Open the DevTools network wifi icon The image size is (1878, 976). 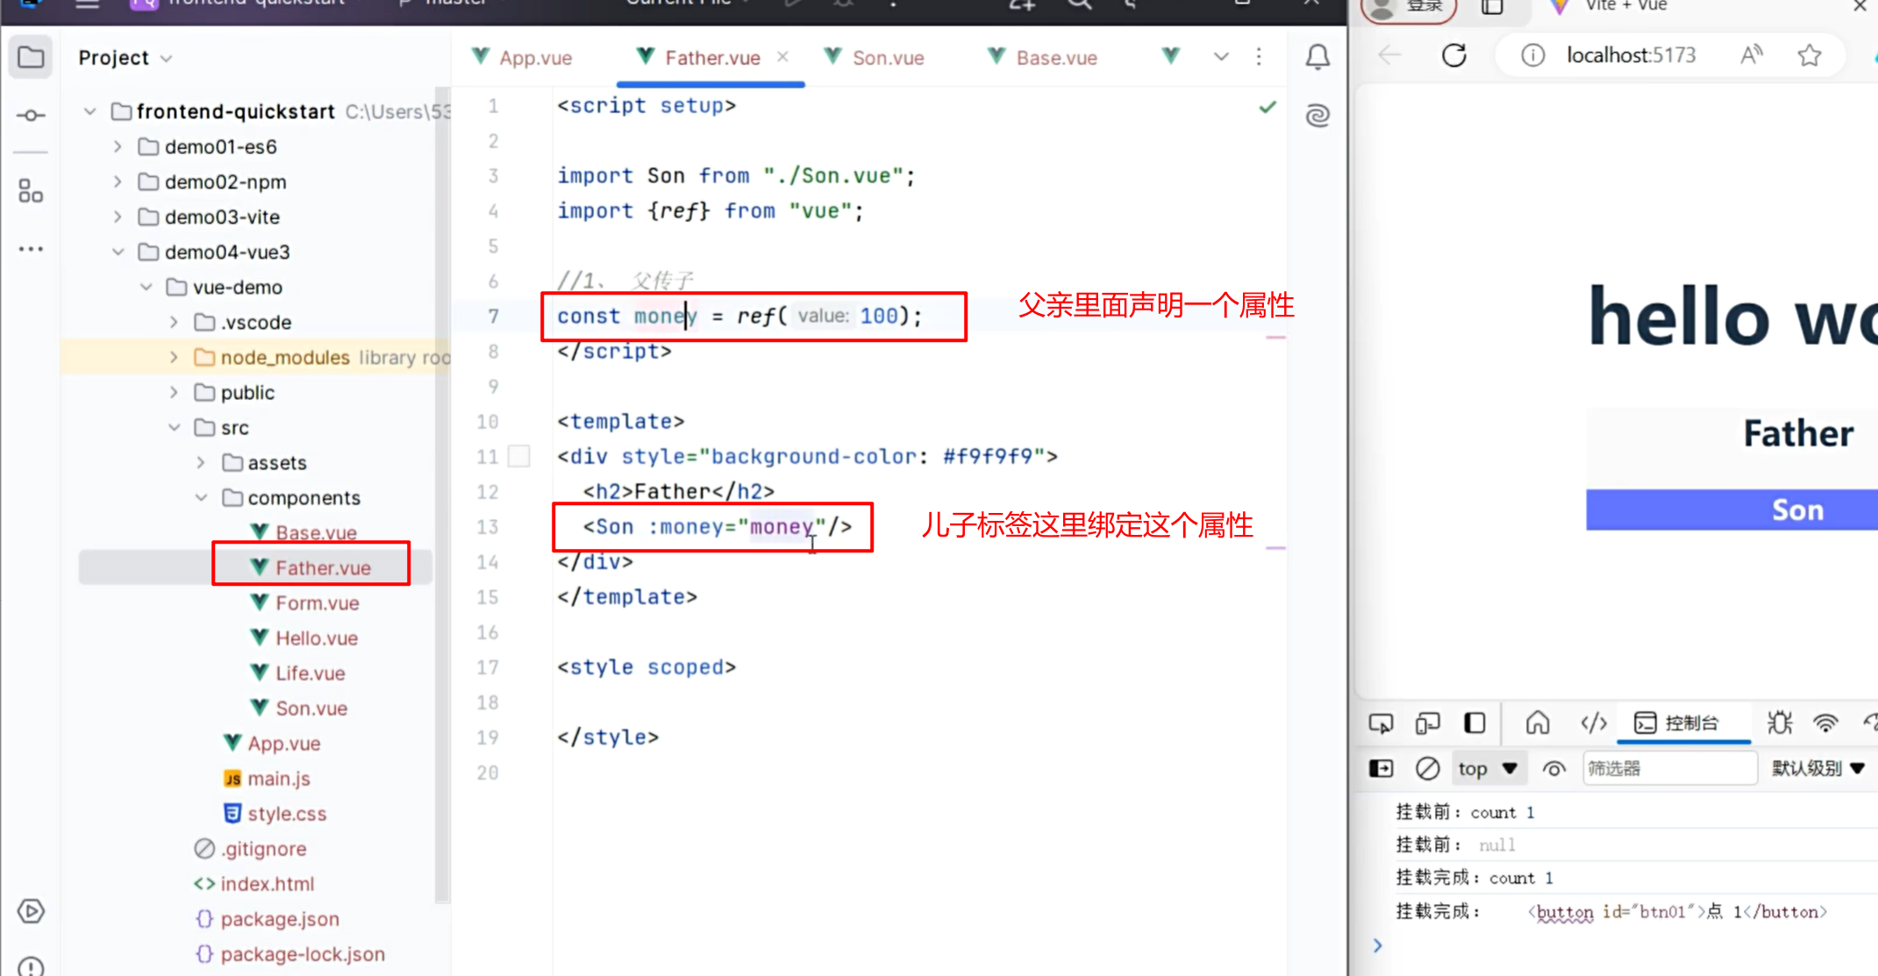tap(1825, 723)
